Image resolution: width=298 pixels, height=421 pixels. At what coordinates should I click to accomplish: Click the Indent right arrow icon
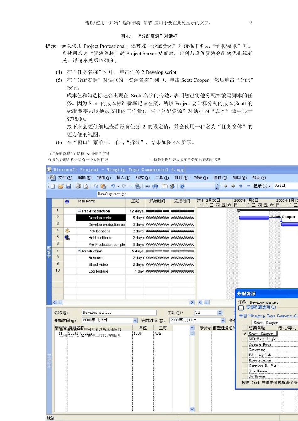click(x=233, y=186)
